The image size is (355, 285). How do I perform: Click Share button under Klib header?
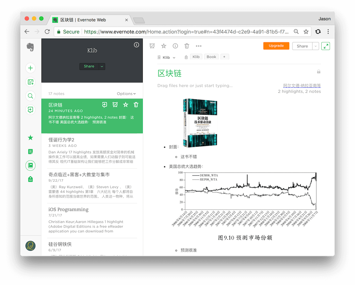tap(89, 66)
